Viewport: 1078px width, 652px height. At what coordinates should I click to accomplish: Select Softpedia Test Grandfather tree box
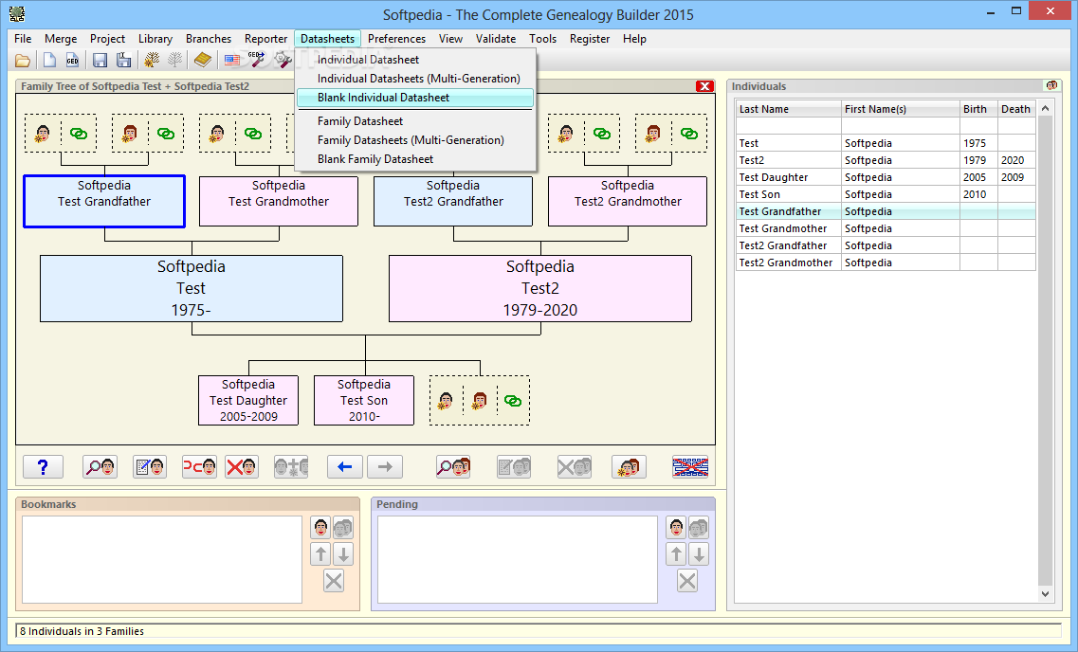(104, 201)
